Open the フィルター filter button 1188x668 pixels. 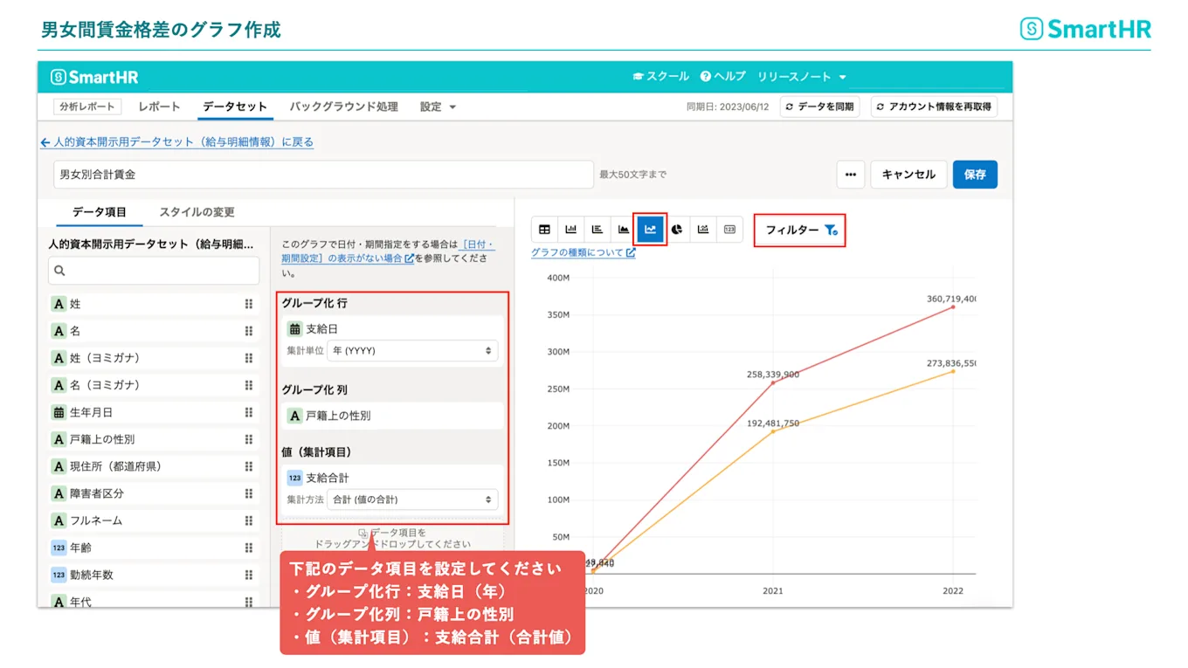pyautogui.click(x=800, y=231)
